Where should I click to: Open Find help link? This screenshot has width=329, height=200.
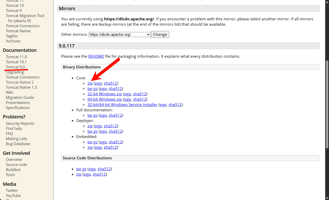[x=14, y=129]
